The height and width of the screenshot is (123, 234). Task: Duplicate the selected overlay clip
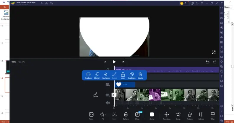pyautogui.click(x=131, y=75)
